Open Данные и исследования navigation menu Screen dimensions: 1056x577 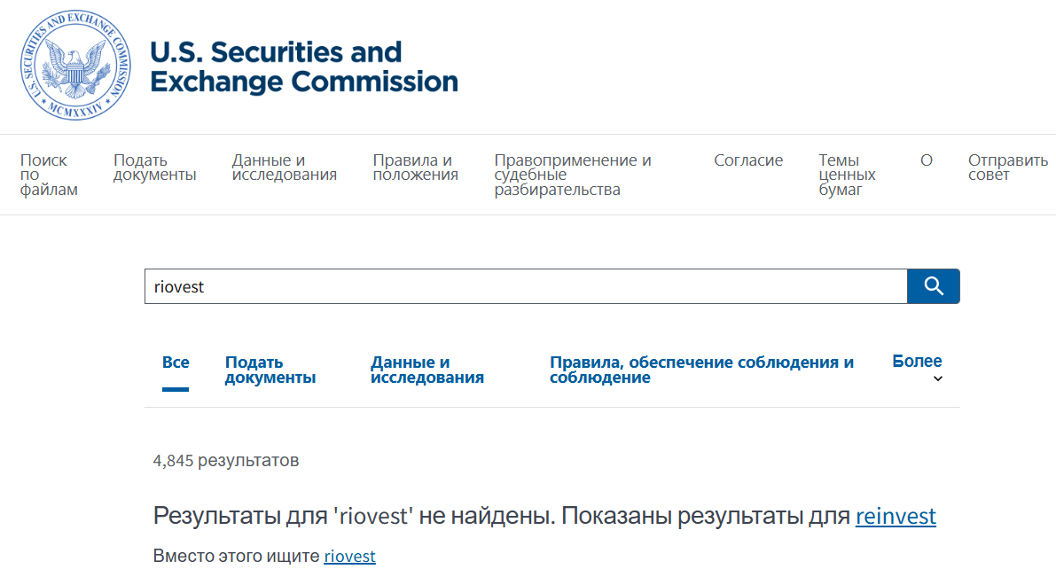pyautogui.click(x=284, y=168)
